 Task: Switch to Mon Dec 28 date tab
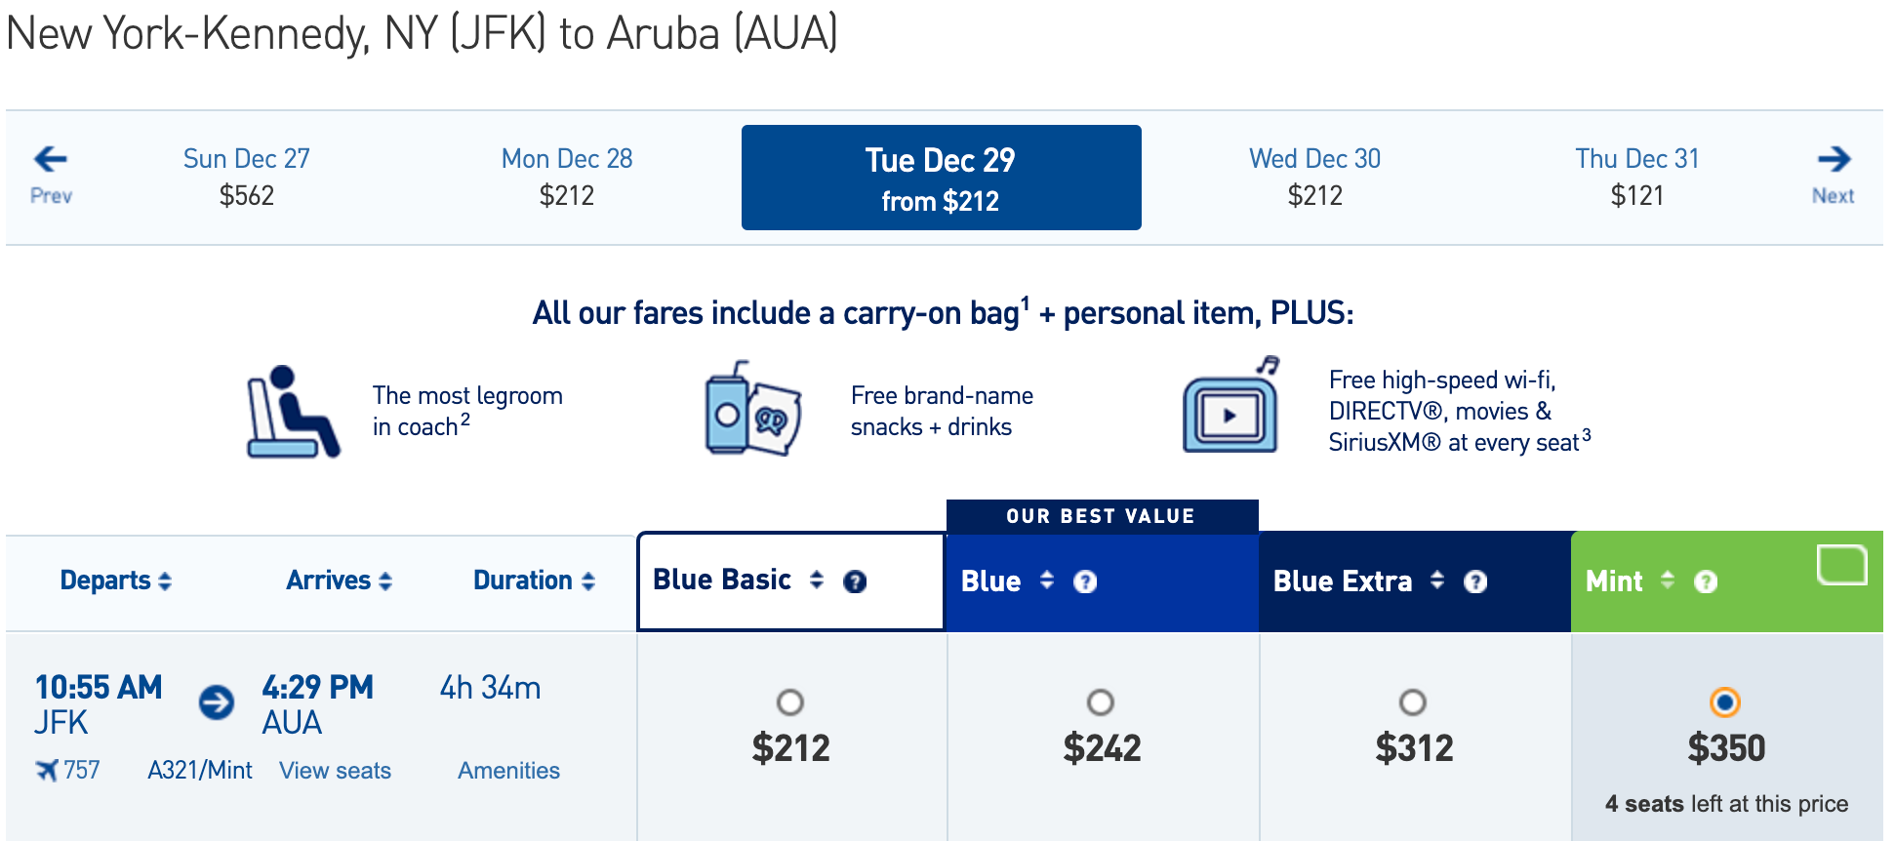tap(567, 177)
